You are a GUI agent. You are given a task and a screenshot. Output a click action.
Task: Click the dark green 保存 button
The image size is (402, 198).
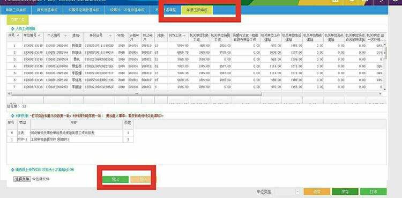(345, 192)
